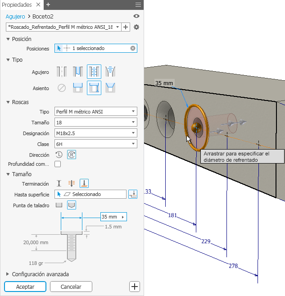Activate the position selector arrow
Screen dimensions: 285x296
click(x=59, y=48)
